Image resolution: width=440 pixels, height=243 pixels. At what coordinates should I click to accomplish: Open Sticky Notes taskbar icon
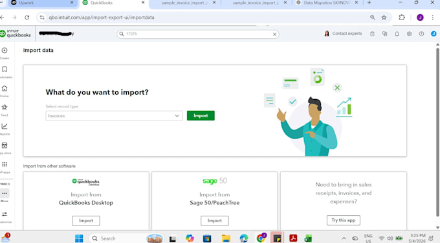(277, 238)
